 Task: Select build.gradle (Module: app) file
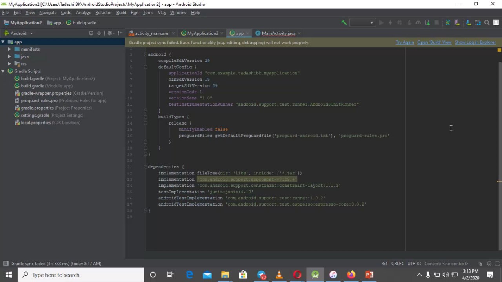[46, 86]
